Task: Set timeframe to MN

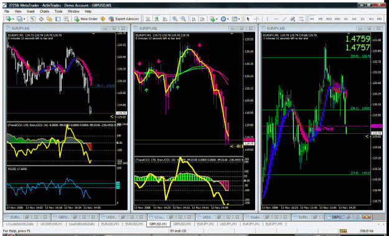Action: [x=379, y=19]
